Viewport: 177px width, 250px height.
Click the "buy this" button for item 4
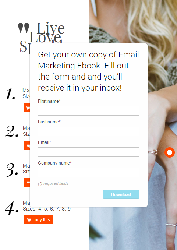[39, 220]
